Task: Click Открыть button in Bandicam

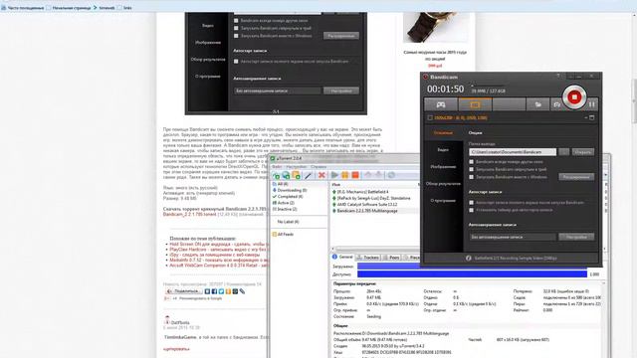Action: [583, 152]
